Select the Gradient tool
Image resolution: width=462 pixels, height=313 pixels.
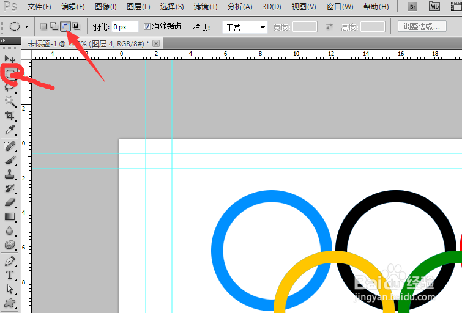click(x=10, y=216)
